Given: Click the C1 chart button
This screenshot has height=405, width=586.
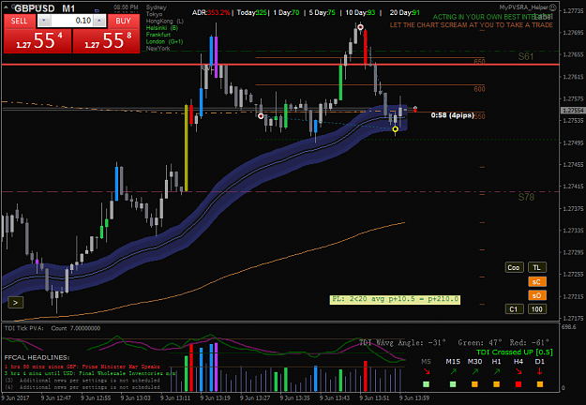Looking at the screenshot, I should [514, 309].
